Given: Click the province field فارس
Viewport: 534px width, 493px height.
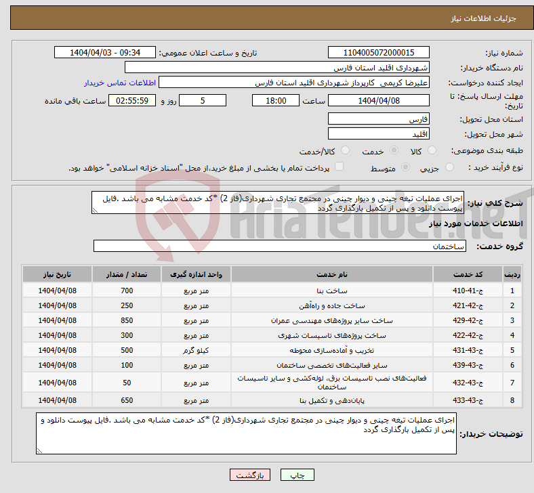Looking at the screenshot, I should [x=378, y=119].
